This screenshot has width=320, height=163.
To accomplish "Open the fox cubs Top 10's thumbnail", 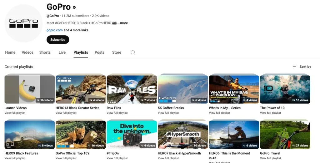I will pos(81,135).
